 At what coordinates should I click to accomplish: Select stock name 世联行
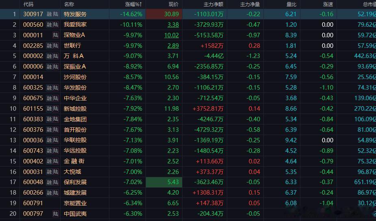tap(72, 46)
